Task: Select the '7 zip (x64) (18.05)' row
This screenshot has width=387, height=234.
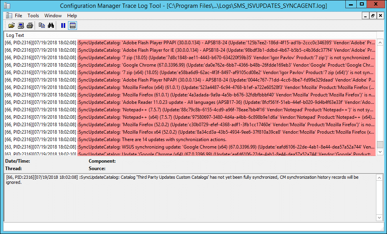Action: [x=190, y=73]
